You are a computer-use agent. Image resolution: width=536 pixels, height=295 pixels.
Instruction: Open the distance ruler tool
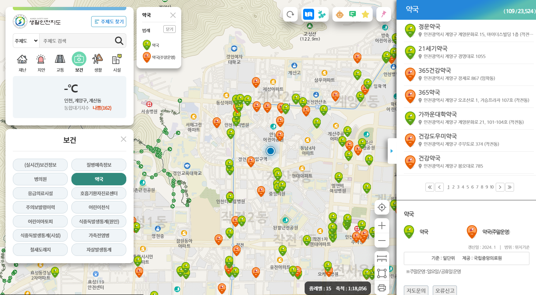[382, 259]
